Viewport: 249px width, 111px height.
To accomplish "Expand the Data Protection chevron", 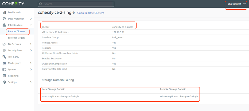I will (x=31, y=19).
